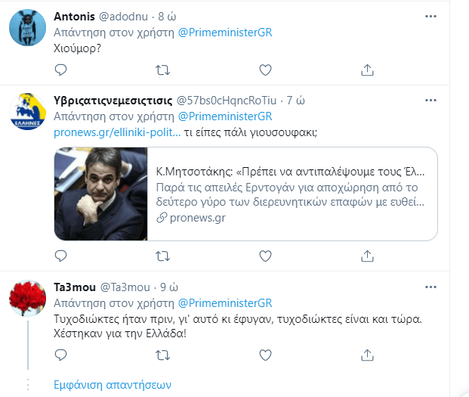Like the pronews.gr link tweet

coord(265,258)
